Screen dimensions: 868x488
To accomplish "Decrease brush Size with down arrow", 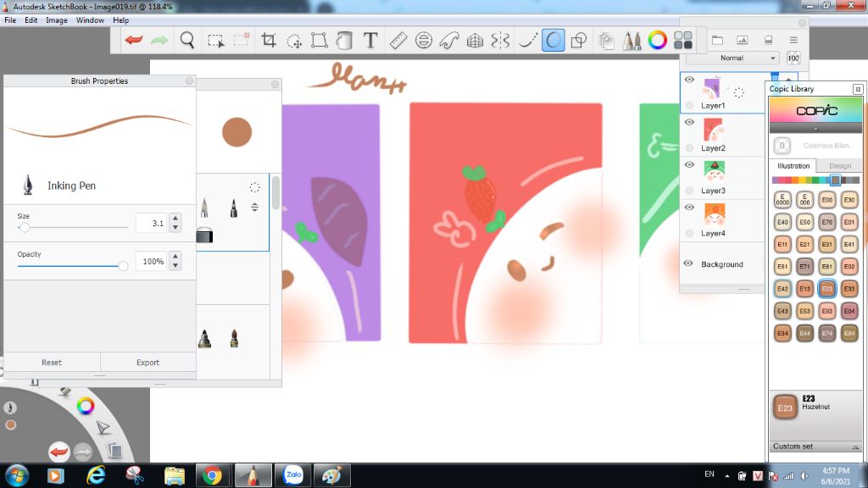I will coord(175,227).
